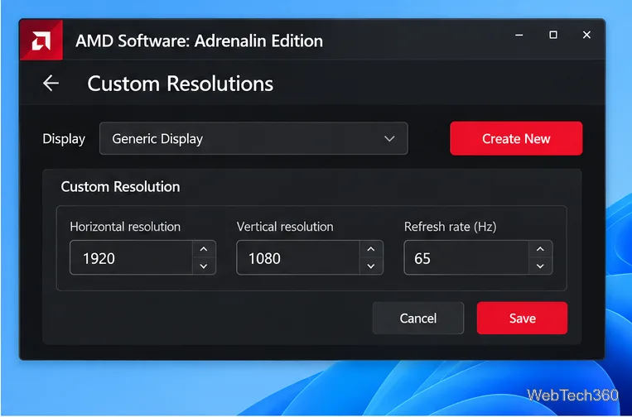Click the Custom Resolutions page title
632x417 pixels.
(x=181, y=84)
